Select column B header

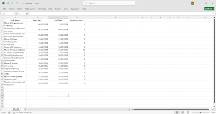[x=37, y=18]
